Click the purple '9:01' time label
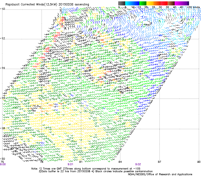 [x=70, y=164]
